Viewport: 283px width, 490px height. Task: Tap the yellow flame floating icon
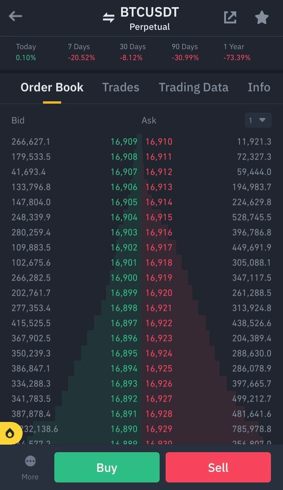tap(10, 433)
